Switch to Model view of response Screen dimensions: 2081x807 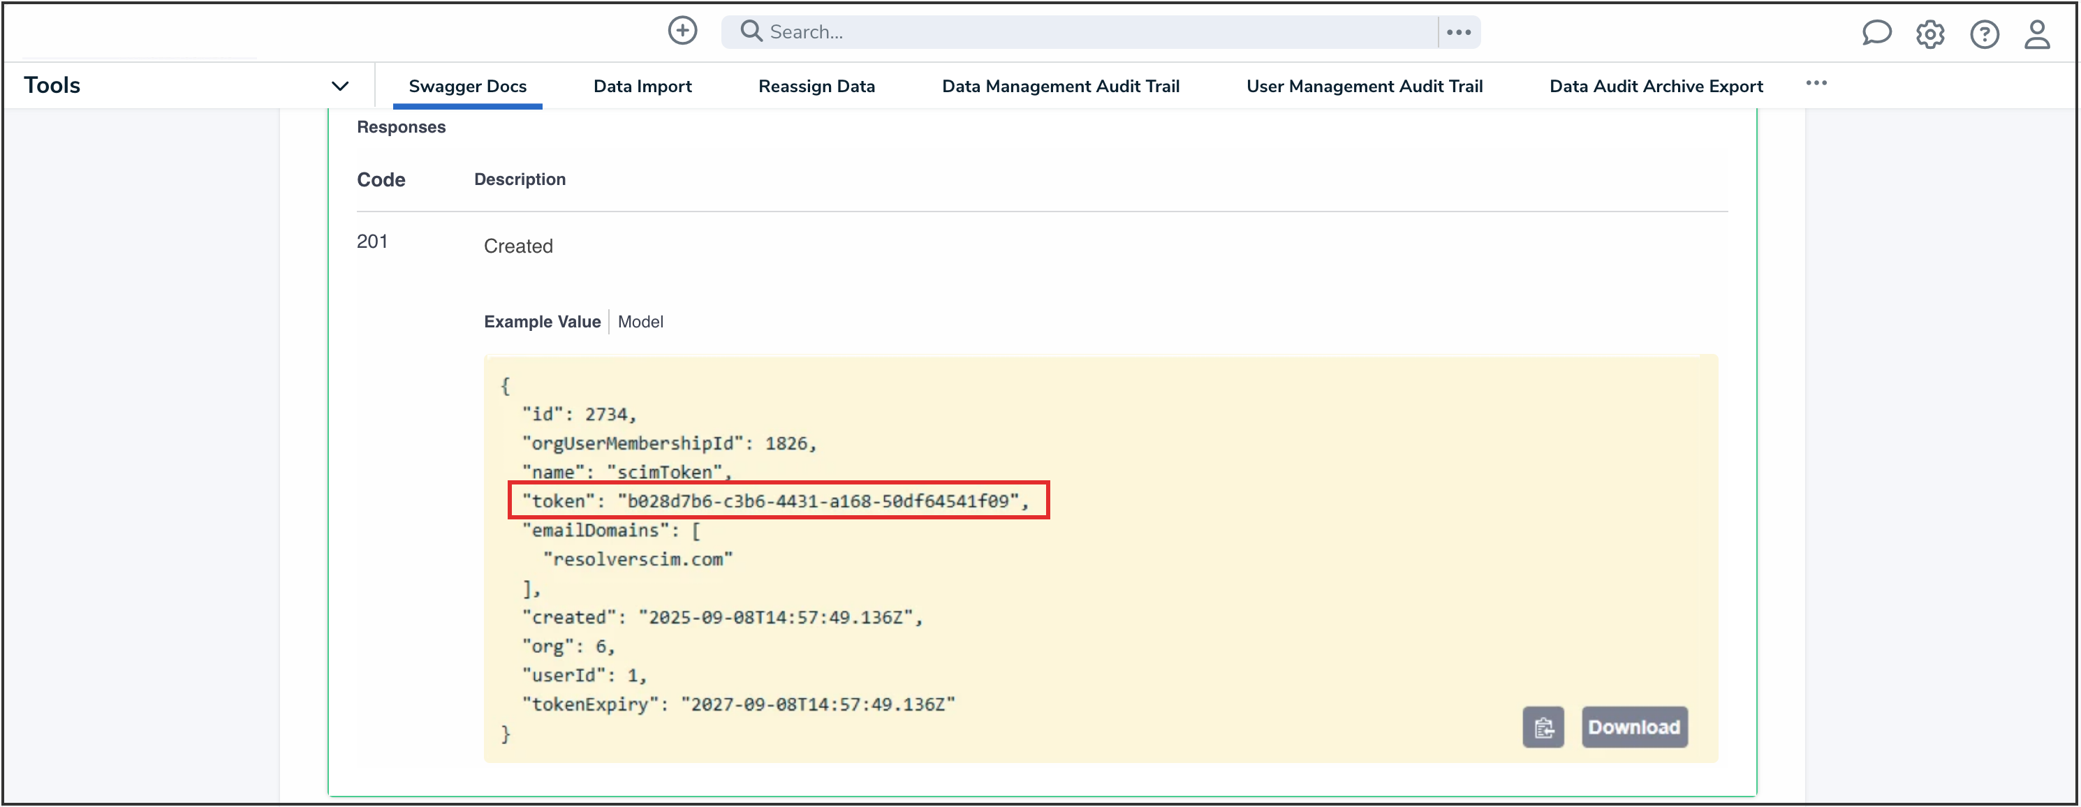[640, 322]
